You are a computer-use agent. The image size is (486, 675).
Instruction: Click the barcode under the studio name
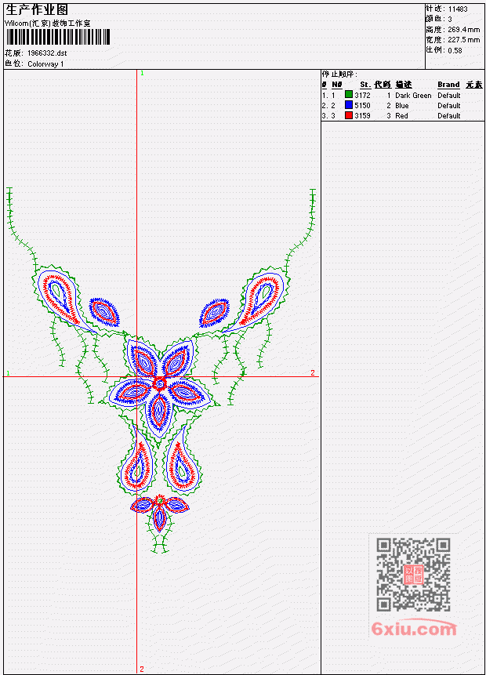(x=58, y=37)
